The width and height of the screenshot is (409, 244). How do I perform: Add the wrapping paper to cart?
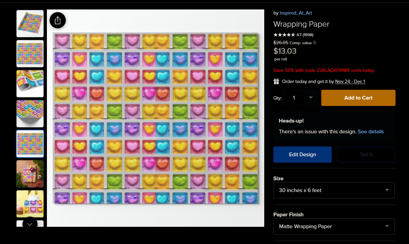click(x=358, y=98)
